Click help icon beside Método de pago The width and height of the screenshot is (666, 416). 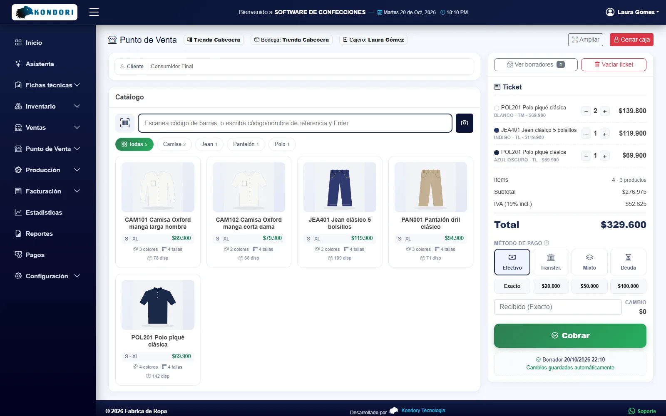pyautogui.click(x=547, y=243)
